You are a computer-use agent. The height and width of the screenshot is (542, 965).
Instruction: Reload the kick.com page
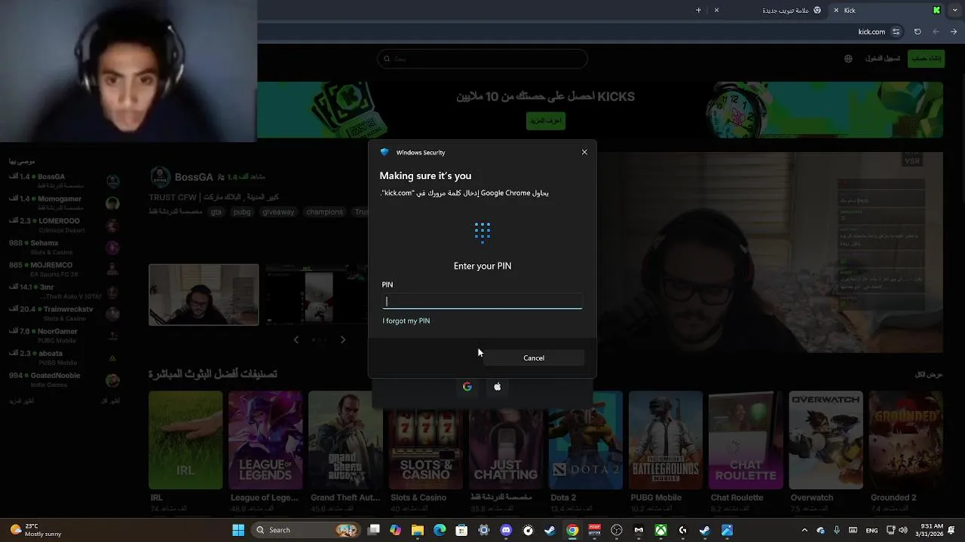coord(918,32)
